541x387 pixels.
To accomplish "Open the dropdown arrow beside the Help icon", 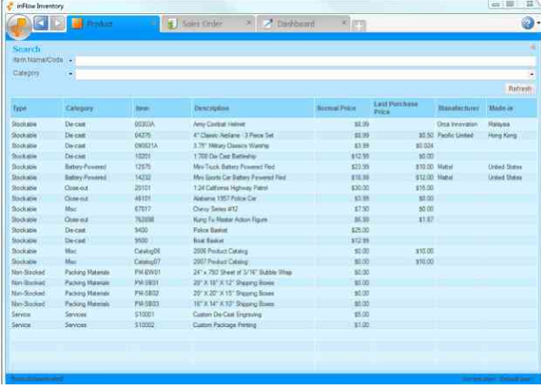I will click(538, 23).
